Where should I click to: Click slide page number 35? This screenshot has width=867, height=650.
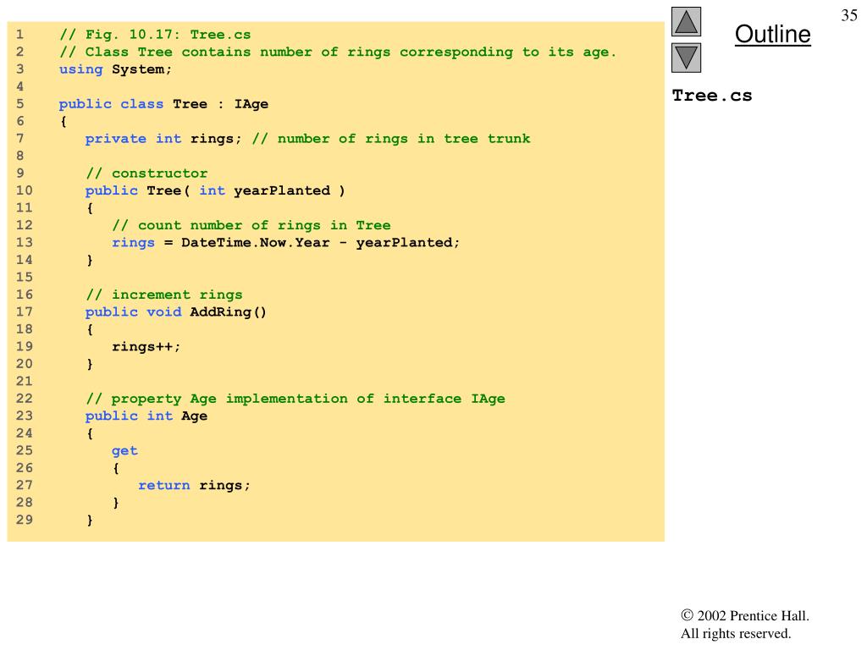(848, 15)
